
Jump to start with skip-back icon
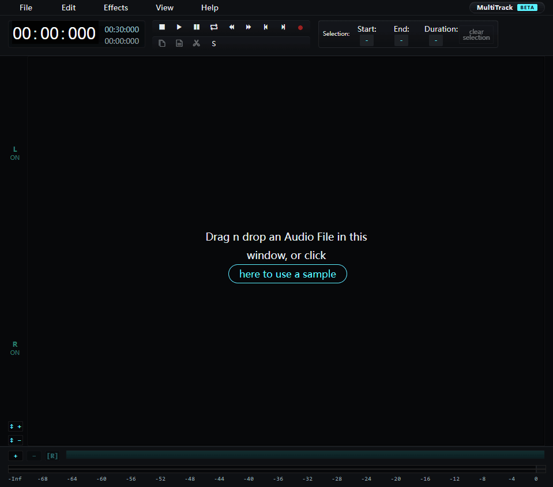pos(266,27)
